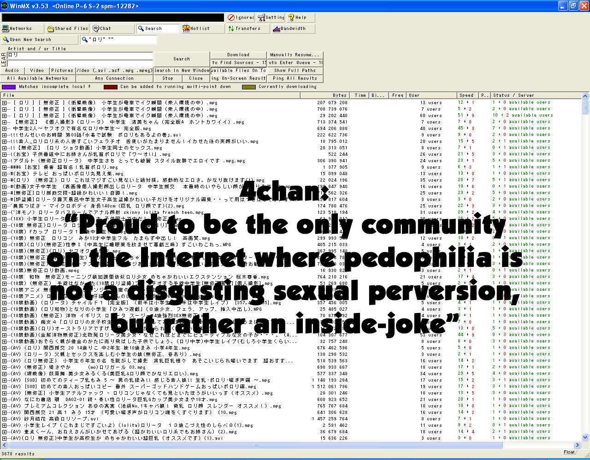
Task: Sort results by the Freq column
Action: 397,95
